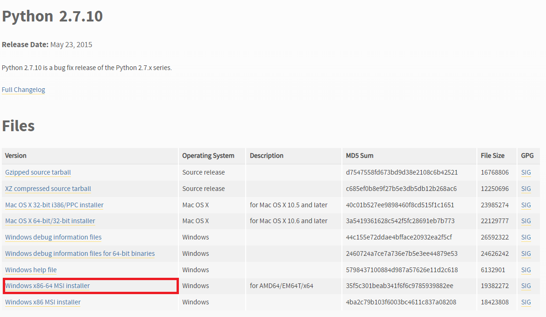
Task: Click 'Mac OS X' in 32-bit i386/PPC installer row
Action: tap(195, 205)
